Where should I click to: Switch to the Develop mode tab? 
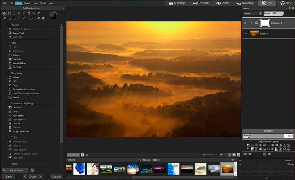point(245,3)
